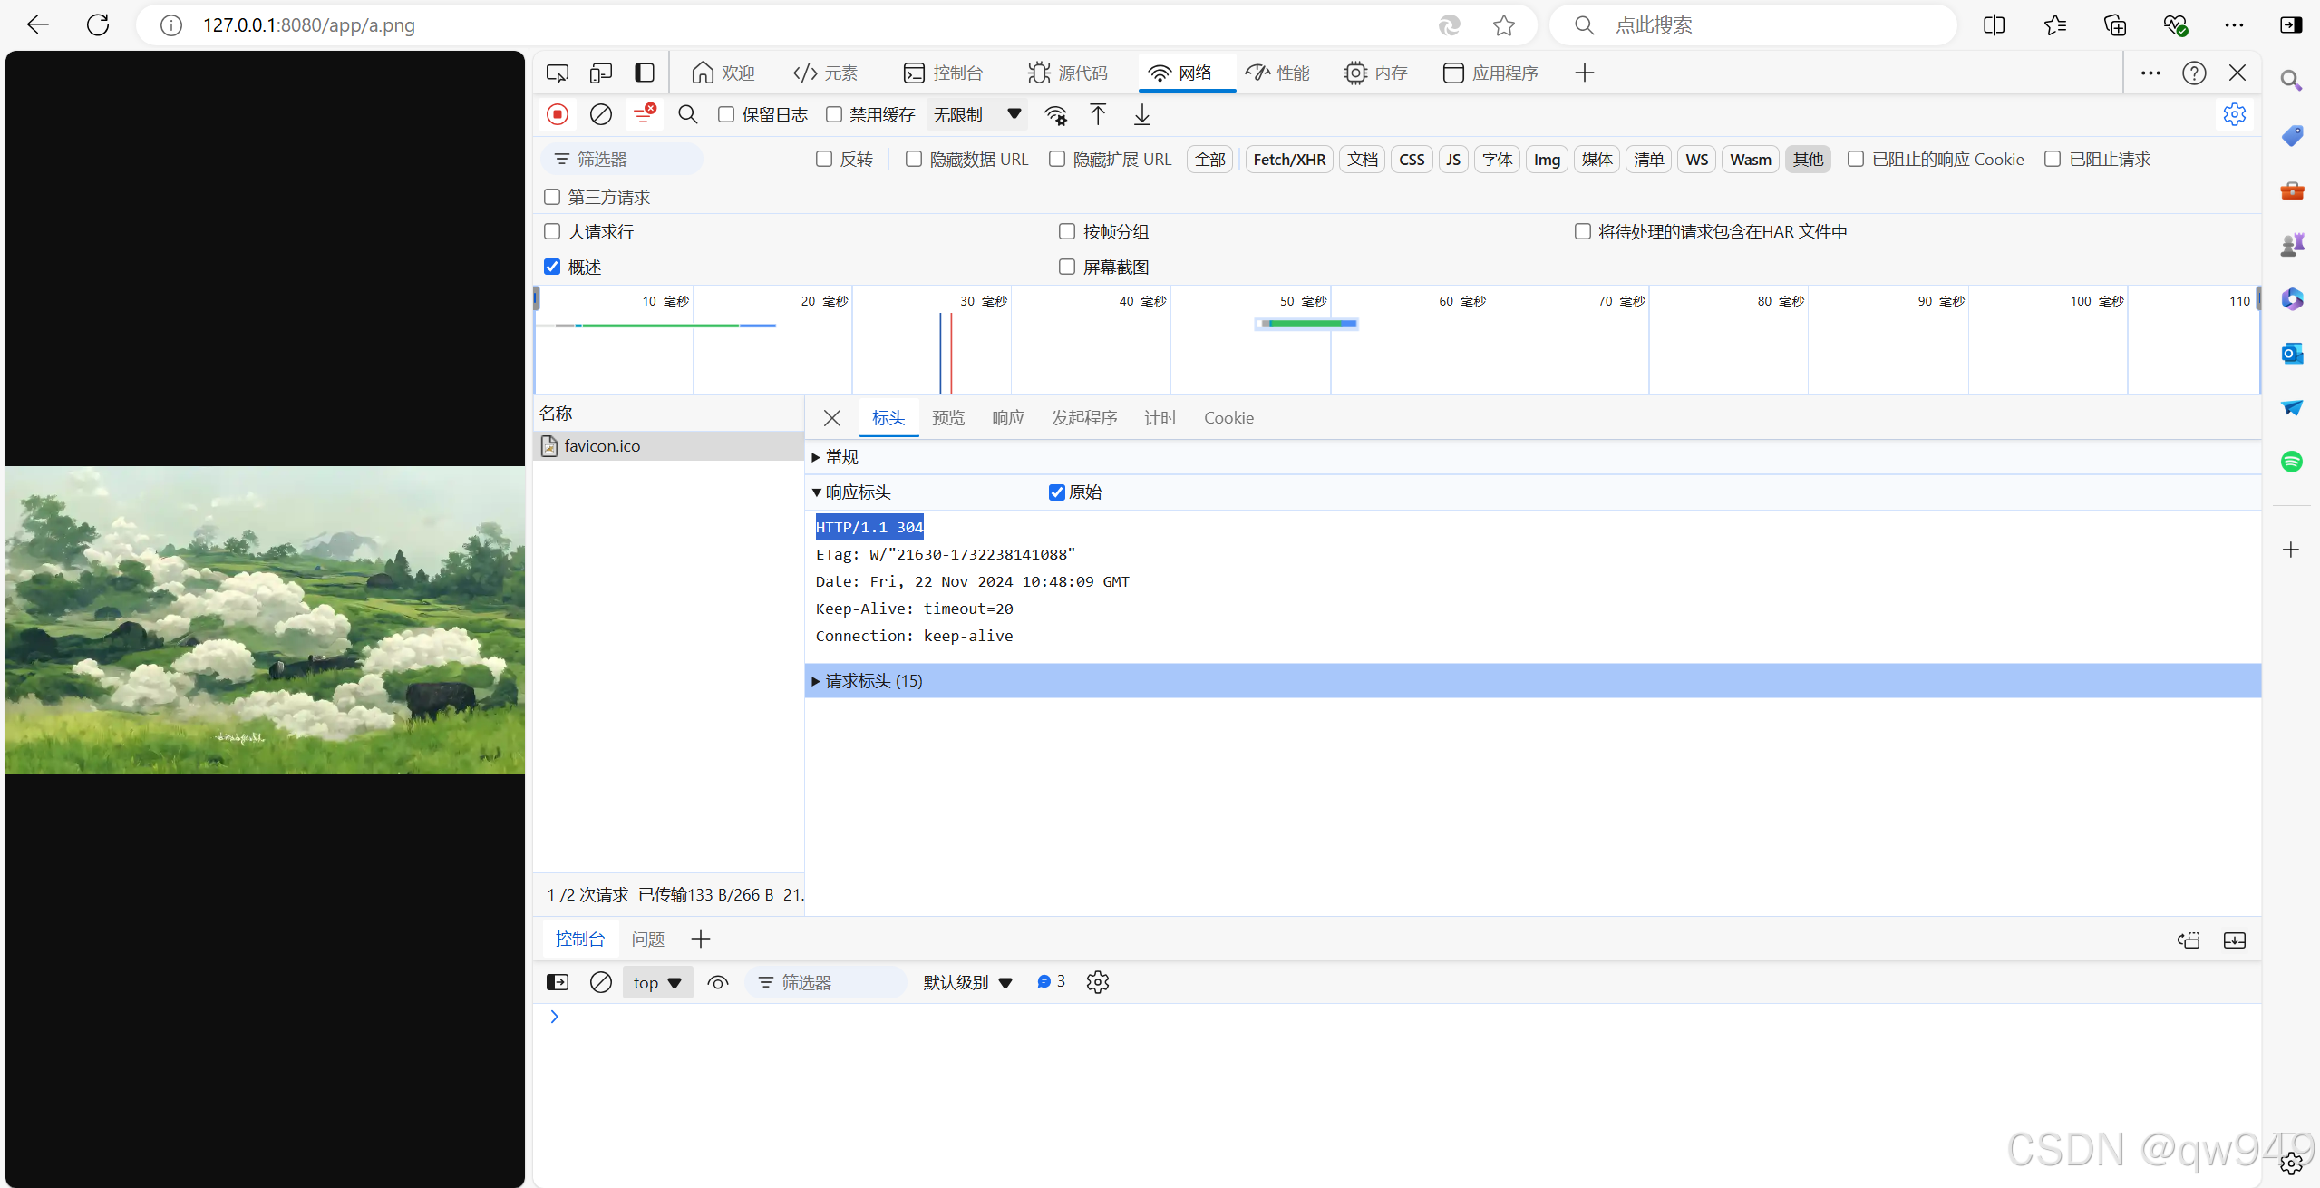This screenshot has height=1188, width=2320.
Task: Open console settings gear icon
Action: (x=1098, y=982)
